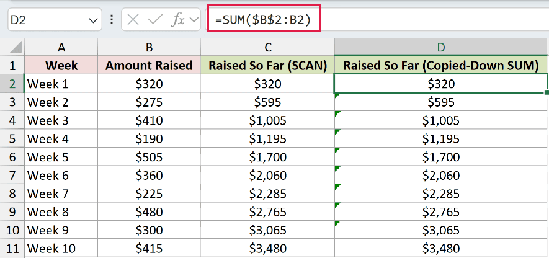Select row 9 header
This screenshot has height=258, width=549.
[12, 211]
